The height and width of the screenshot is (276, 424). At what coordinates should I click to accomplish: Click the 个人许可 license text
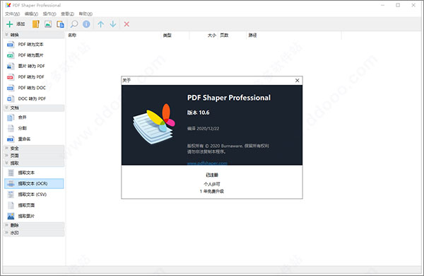pos(212,184)
